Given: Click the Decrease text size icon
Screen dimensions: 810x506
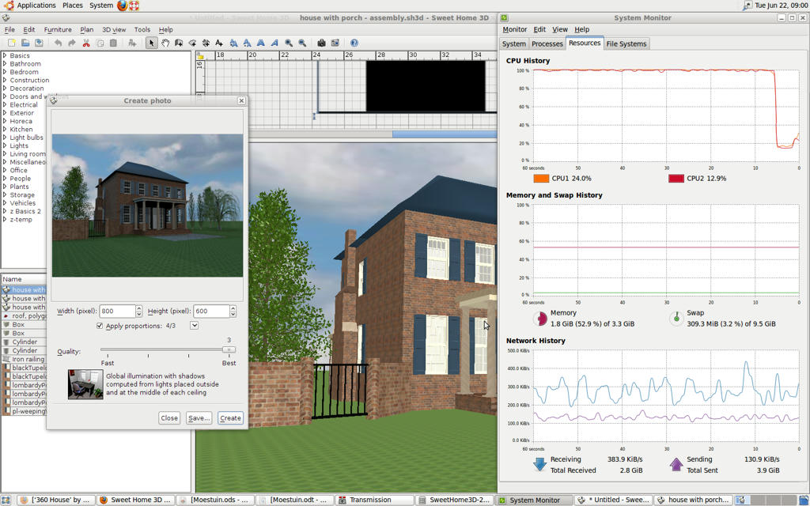Looking at the screenshot, I should point(247,43).
